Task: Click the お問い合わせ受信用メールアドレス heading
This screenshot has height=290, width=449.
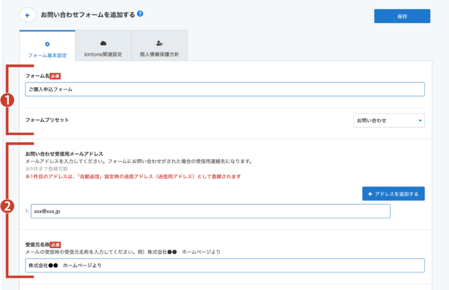Action: pyautogui.click(x=64, y=154)
